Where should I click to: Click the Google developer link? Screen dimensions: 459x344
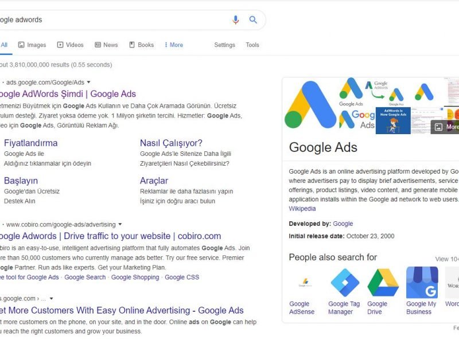click(343, 224)
